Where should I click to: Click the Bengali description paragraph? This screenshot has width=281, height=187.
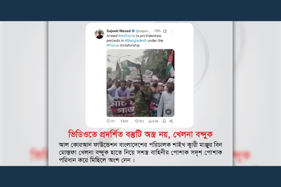point(140,152)
